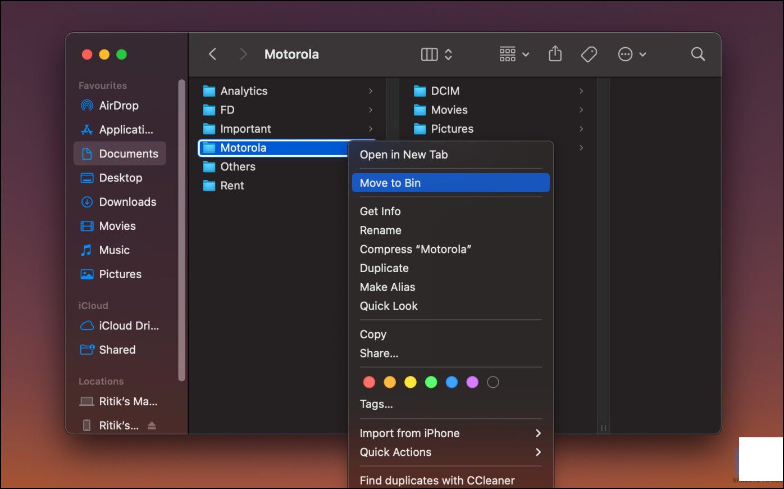
Task: Choose Tags… from context menu
Action: 450,404
